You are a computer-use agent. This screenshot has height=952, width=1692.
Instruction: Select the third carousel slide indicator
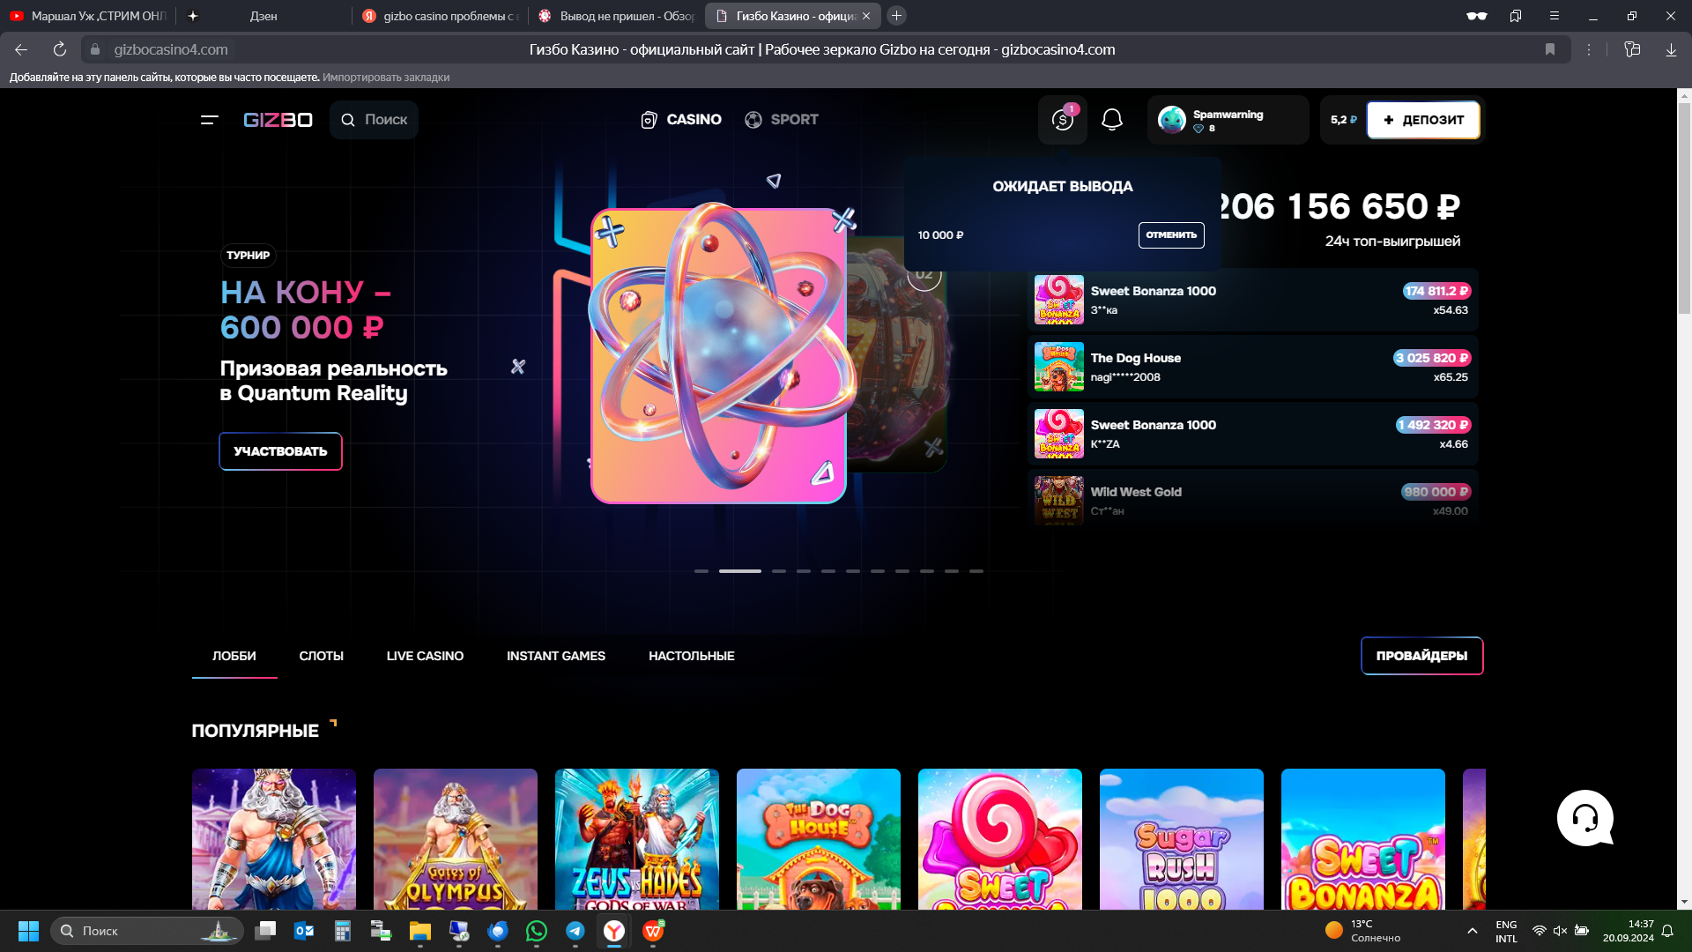[x=779, y=571]
